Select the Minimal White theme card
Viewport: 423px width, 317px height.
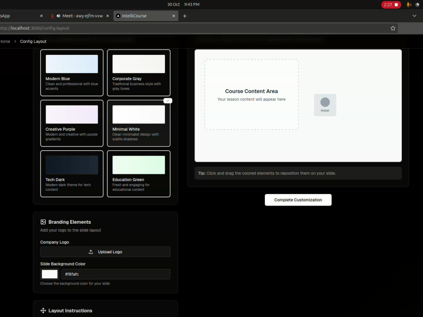(x=139, y=123)
